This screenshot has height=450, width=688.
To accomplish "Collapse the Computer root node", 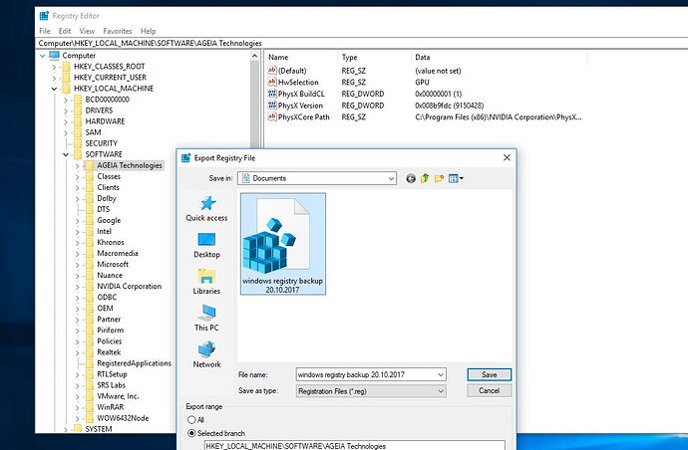I will 43,56.
